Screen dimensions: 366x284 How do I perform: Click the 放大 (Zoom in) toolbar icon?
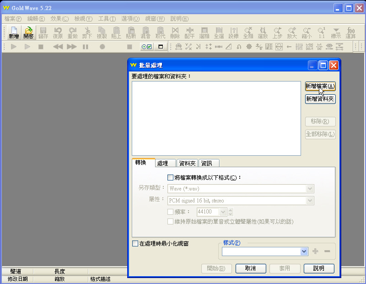click(292, 33)
